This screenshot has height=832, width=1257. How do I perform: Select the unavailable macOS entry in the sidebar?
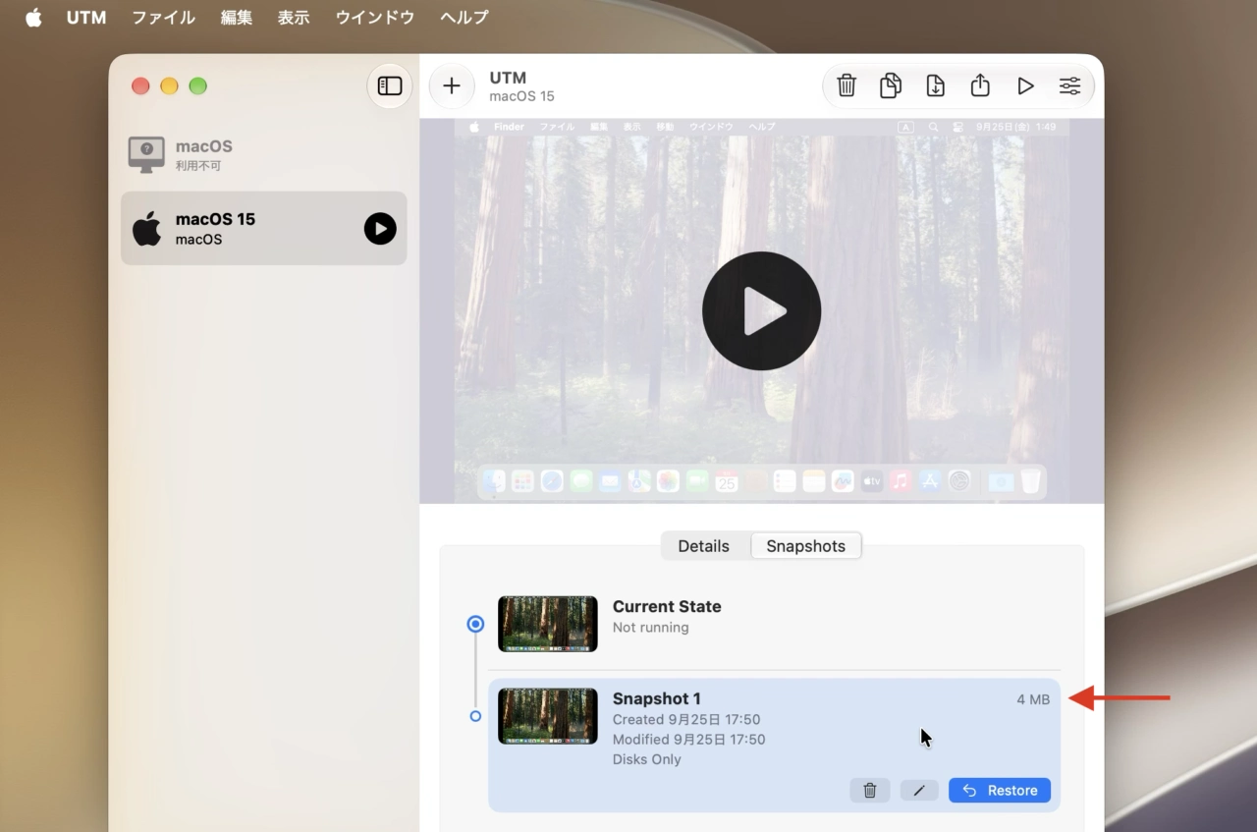point(263,155)
